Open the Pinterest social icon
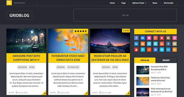 tap(162, 38)
